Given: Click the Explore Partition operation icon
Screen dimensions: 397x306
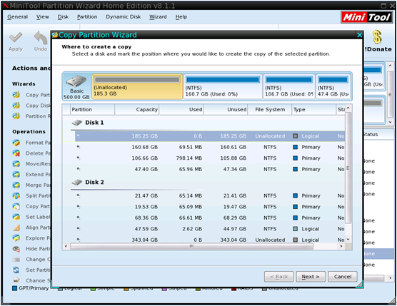Looking at the screenshot, I should click(x=16, y=238).
